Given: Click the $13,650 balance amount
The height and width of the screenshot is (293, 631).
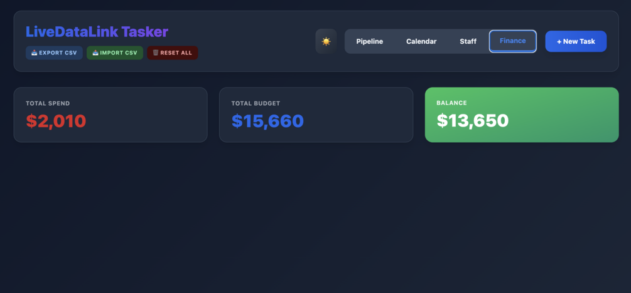Looking at the screenshot, I should coord(472,120).
